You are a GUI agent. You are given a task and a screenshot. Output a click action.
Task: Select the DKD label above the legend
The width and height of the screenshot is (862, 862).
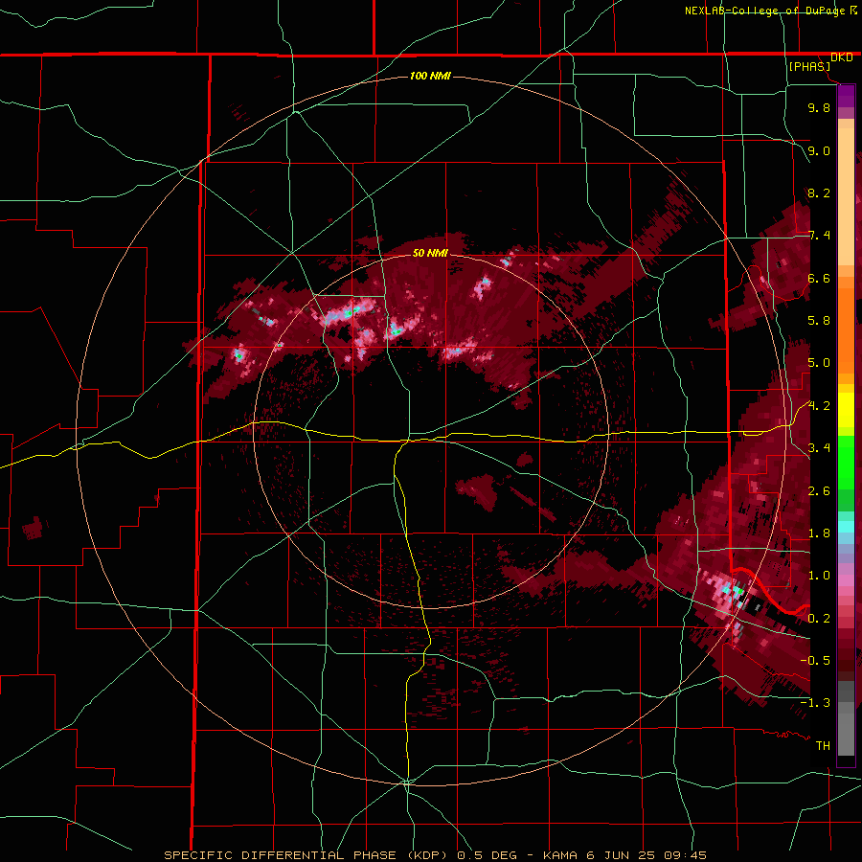[842, 57]
